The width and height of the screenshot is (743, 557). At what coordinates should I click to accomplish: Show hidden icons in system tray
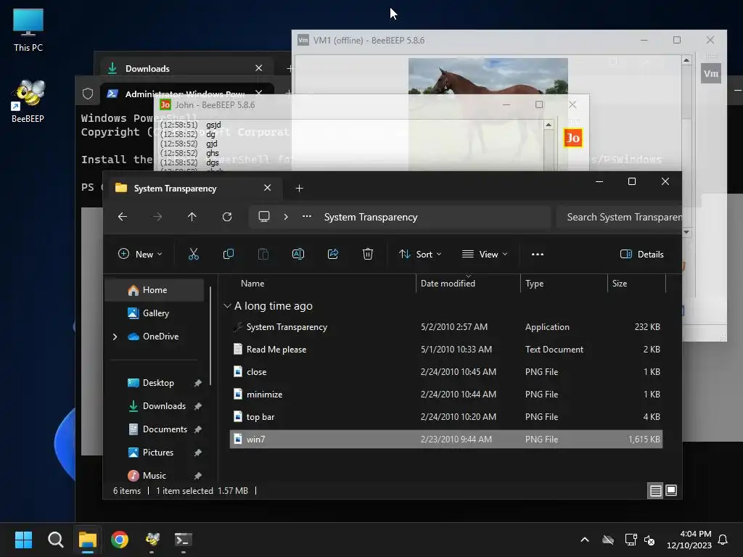pos(585,540)
